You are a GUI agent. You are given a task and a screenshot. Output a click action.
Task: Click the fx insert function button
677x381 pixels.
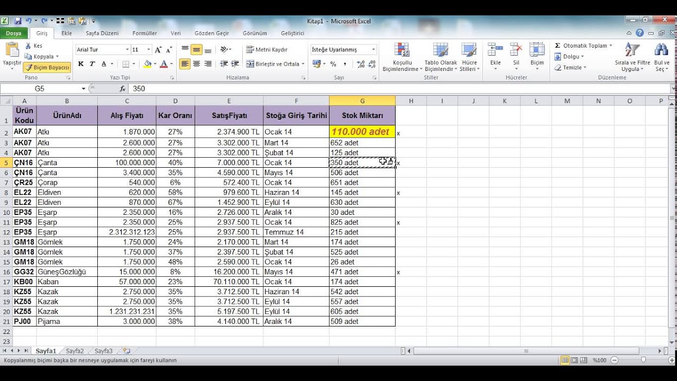click(123, 89)
